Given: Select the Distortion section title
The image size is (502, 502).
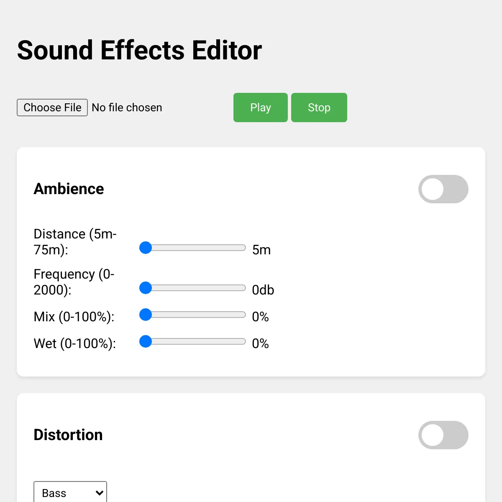Looking at the screenshot, I should click(x=68, y=435).
